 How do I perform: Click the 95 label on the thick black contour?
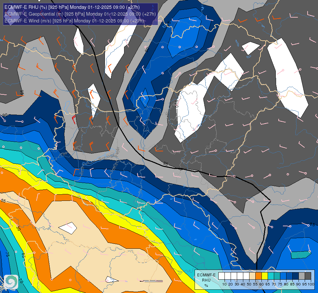click(x=165, y=164)
